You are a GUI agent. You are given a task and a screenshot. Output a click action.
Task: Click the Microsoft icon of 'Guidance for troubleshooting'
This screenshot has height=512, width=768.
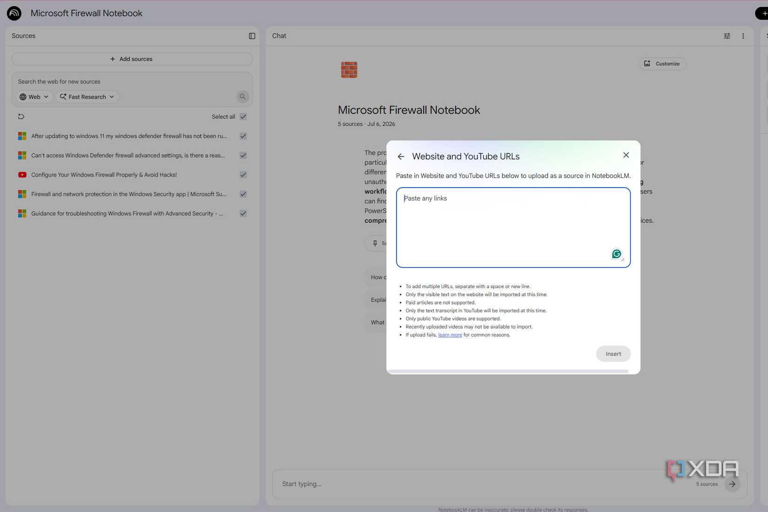(x=22, y=214)
